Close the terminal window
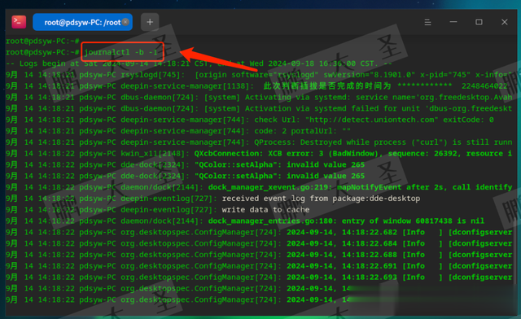This screenshot has width=521, height=319. 505,22
